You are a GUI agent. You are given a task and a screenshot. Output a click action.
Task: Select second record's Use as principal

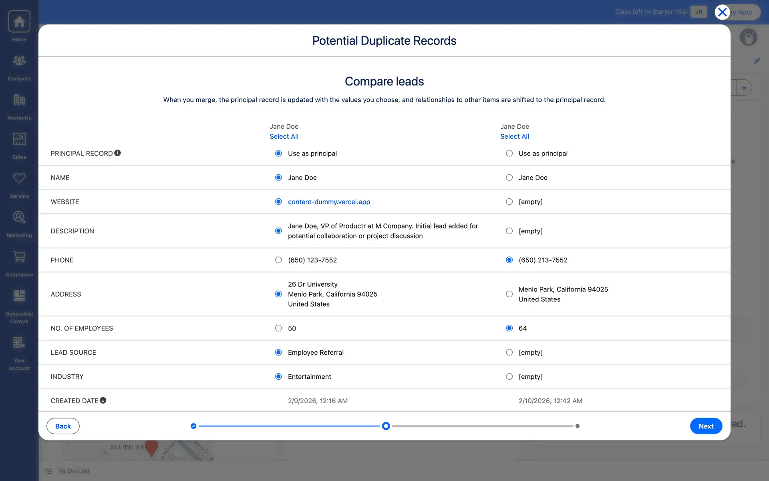tap(509, 154)
